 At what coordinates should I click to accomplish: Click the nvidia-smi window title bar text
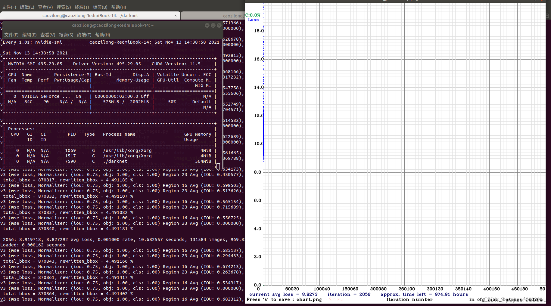click(x=113, y=25)
